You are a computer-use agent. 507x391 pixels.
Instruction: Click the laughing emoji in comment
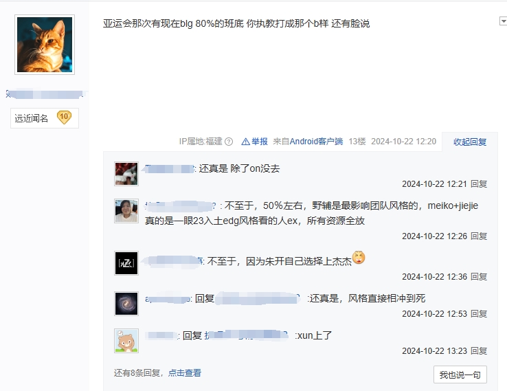359,258
